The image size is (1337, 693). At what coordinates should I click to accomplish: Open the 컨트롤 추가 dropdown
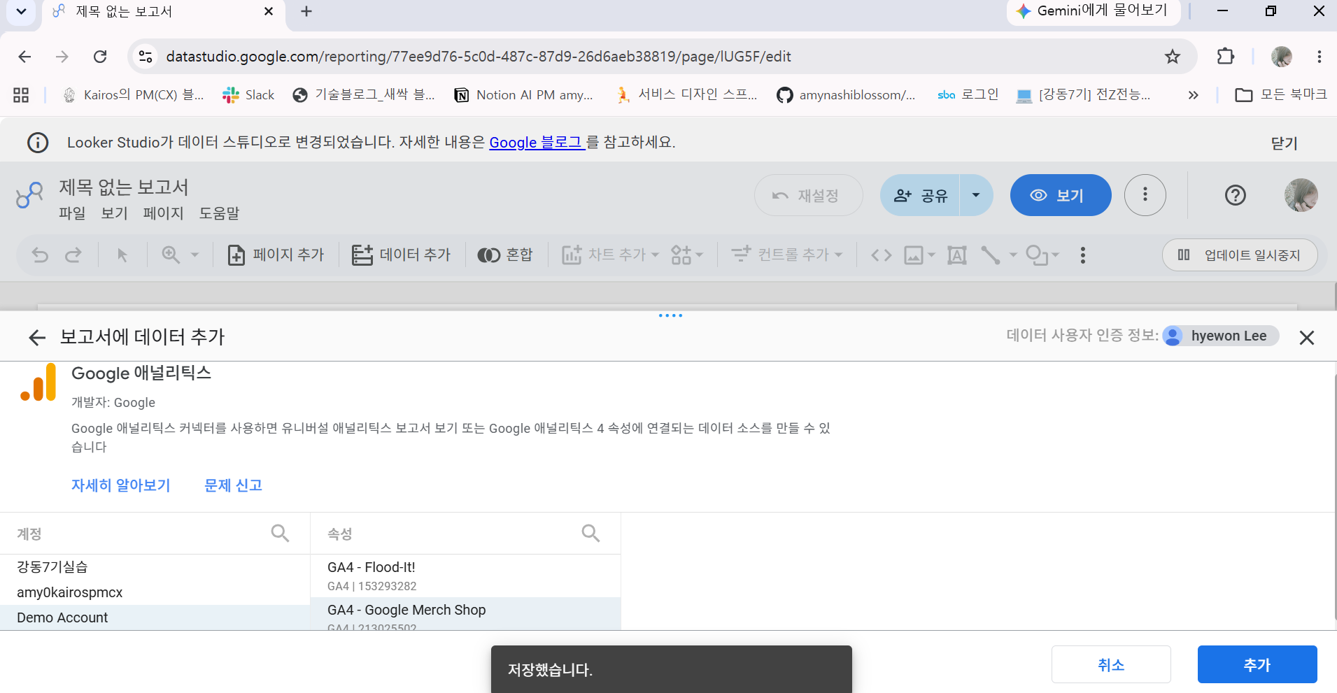point(786,255)
